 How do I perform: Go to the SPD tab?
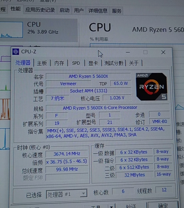click(76, 63)
